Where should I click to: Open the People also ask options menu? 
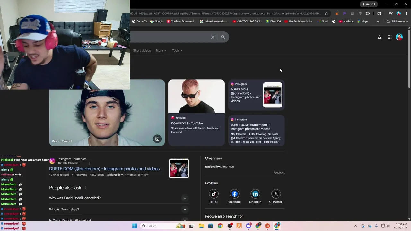click(86, 188)
